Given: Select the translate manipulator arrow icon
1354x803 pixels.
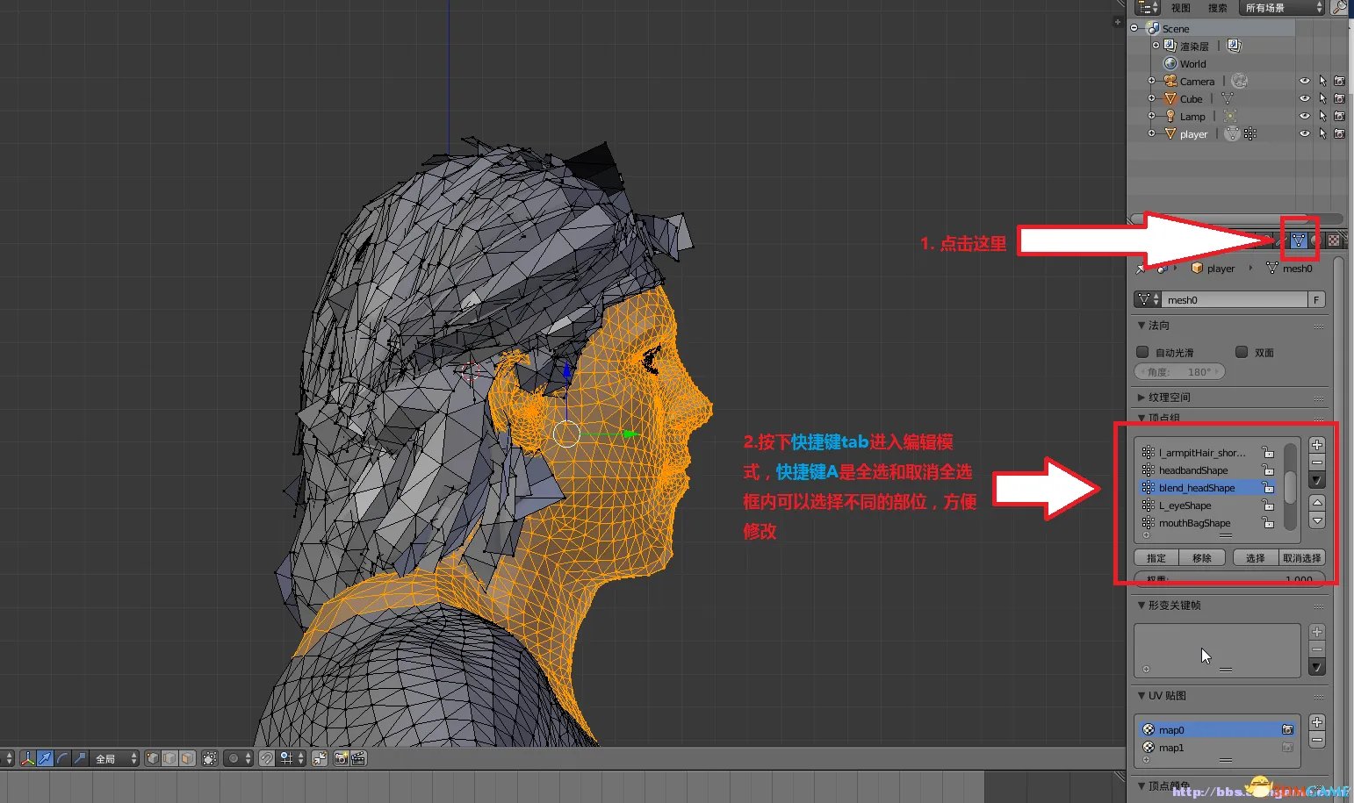Looking at the screenshot, I should pyautogui.click(x=45, y=758).
